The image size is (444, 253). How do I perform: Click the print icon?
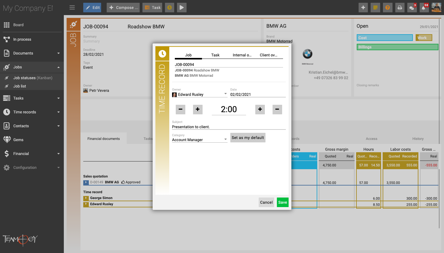[400, 7]
